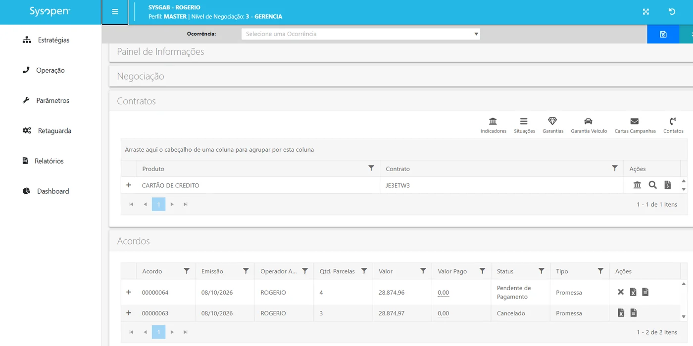Open the Estratégias sidebar menu
Image resolution: width=693 pixels, height=346 pixels.
[46, 40]
